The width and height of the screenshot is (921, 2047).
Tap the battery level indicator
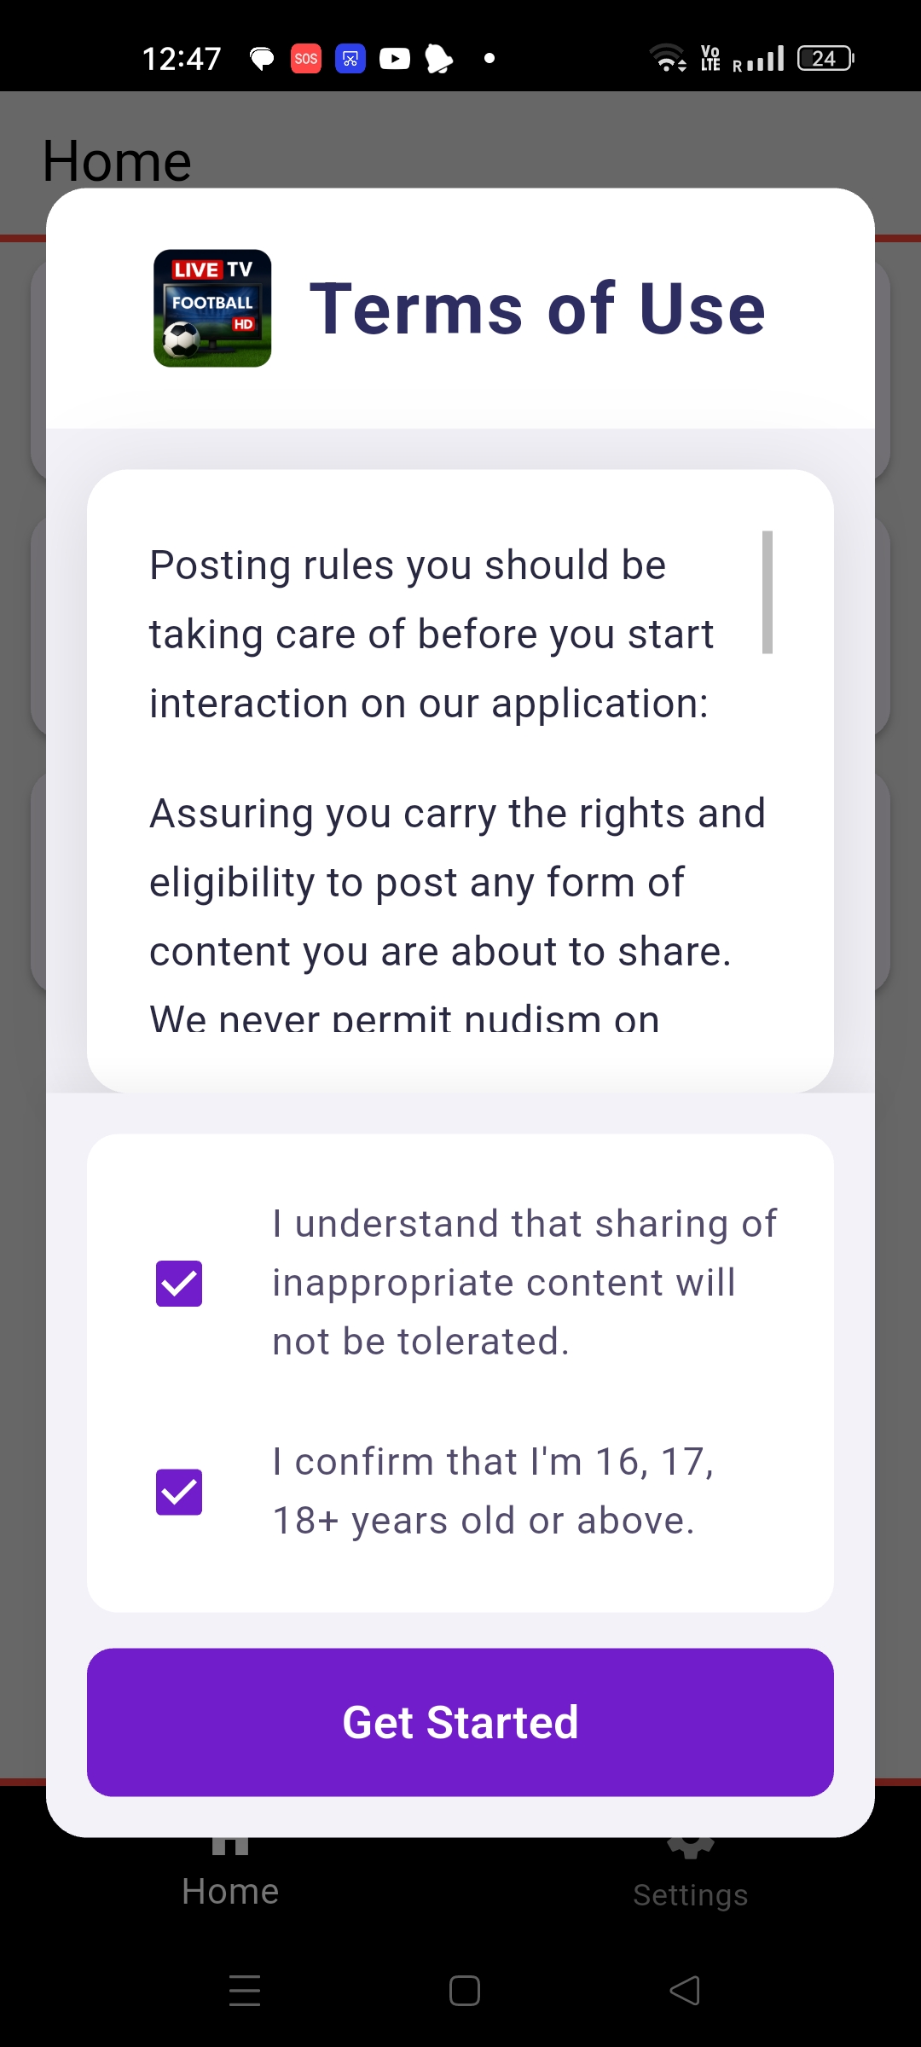825,58
